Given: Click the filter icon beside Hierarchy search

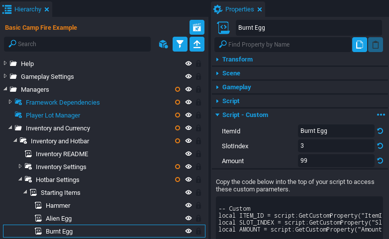Looking at the screenshot, I should (x=180, y=44).
